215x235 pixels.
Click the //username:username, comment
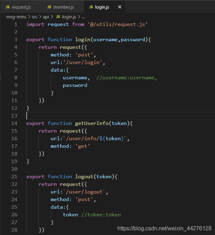coord(126,78)
